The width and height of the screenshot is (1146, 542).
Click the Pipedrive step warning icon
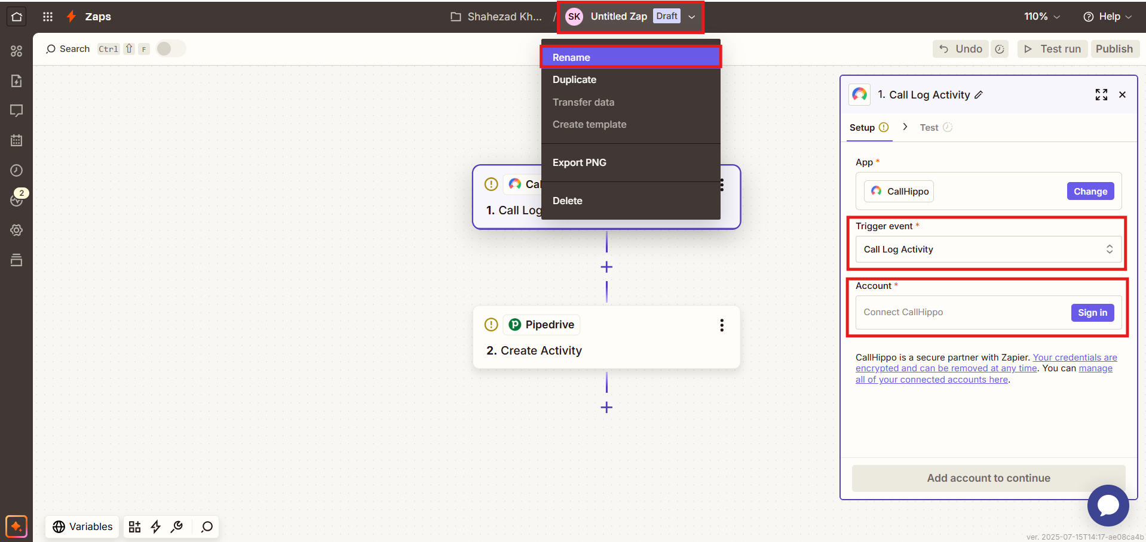point(491,325)
